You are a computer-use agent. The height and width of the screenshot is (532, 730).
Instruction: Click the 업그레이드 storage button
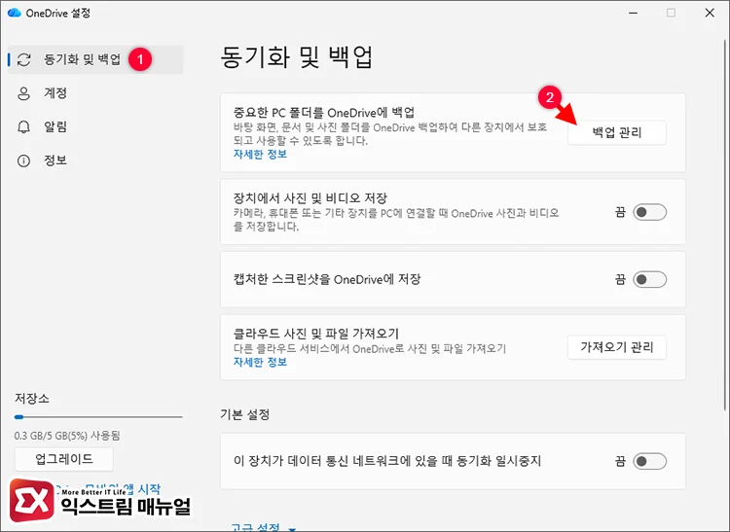pyautogui.click(x=63, y=459)
